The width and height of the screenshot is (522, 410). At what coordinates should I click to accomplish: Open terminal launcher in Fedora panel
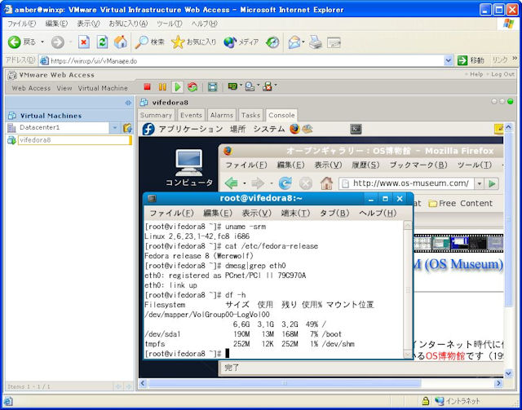click(356, 129)
